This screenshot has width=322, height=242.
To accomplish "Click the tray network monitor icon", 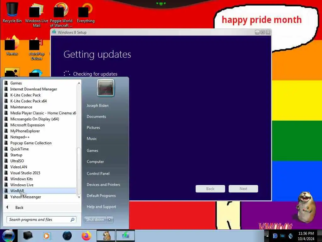I will click(x=283, y=236).
